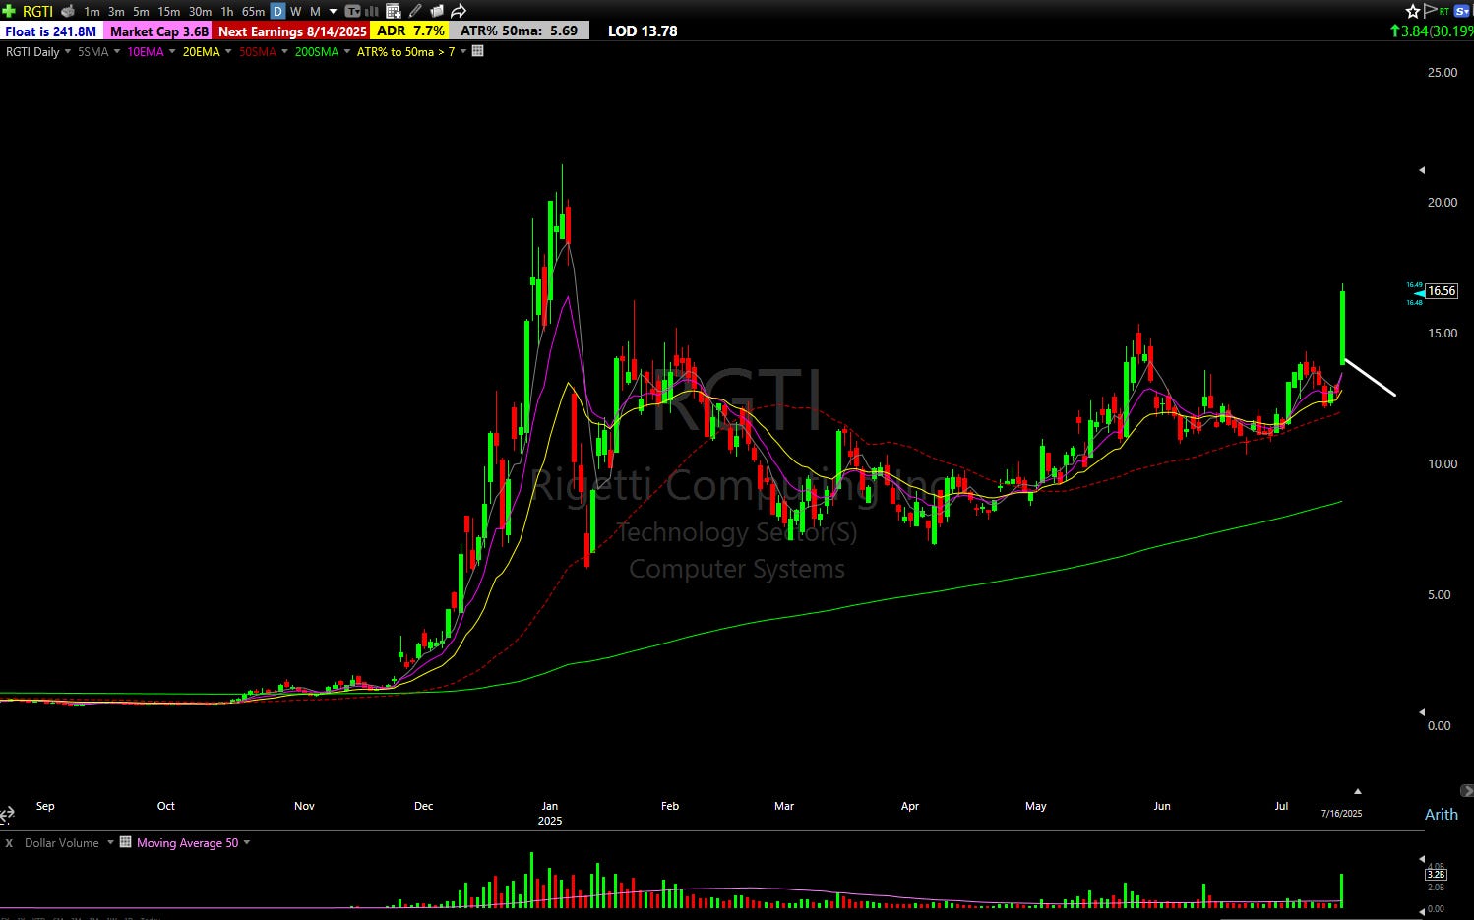Select the Monthly (M) timeframe

(x=315, y=11)
